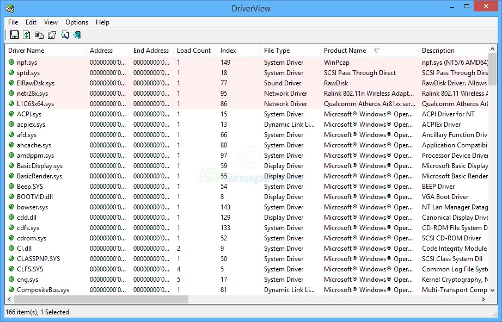Click the green icon beside BasicDisplay.sys
502x322 pixels.
pyautogui.click(x=11, y=166)
